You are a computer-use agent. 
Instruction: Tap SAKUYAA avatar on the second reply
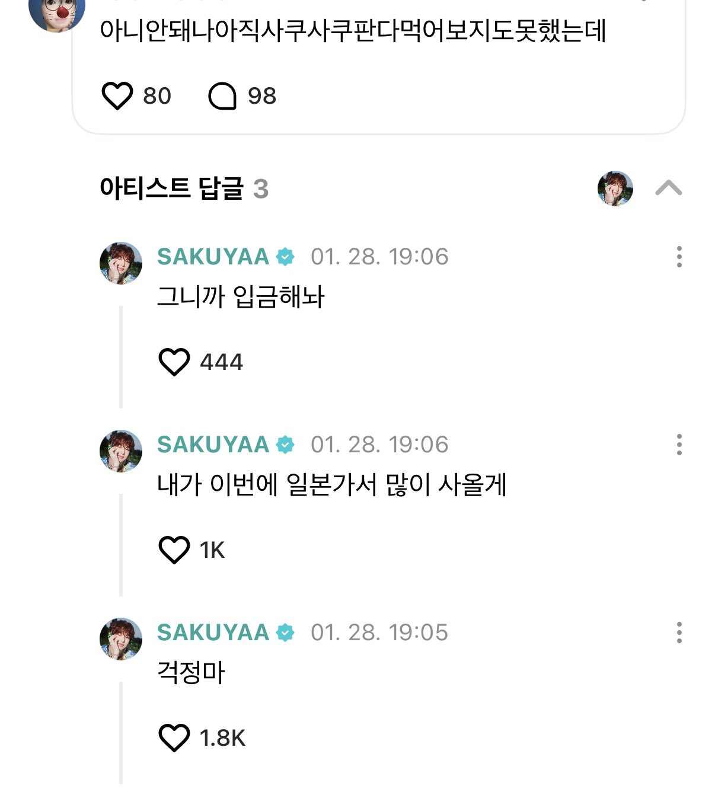point(121,451)
